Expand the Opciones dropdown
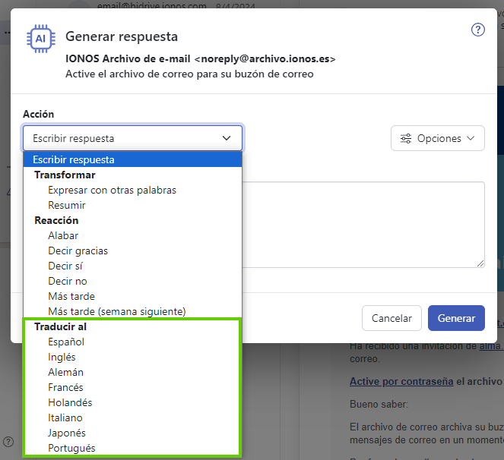 tap(437, 138)
